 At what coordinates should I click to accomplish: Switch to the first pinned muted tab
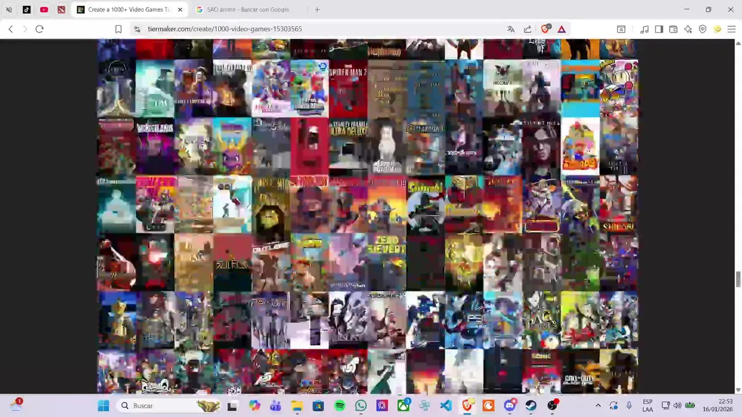point(9,9)
